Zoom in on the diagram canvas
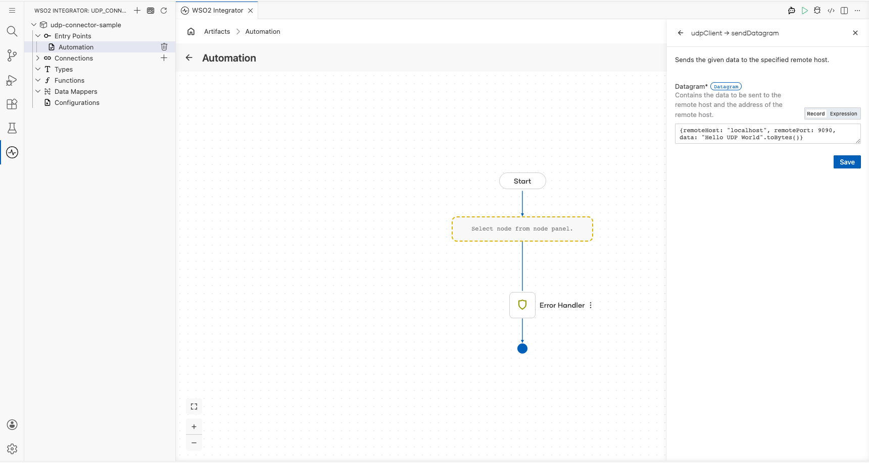The height and width of the screenshot is (463, 869). coord(194,427)
